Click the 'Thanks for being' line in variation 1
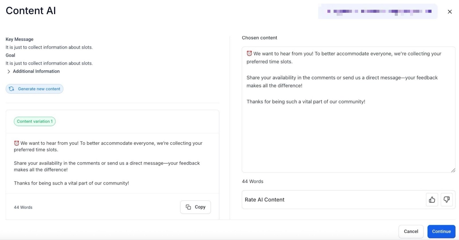 71,183
